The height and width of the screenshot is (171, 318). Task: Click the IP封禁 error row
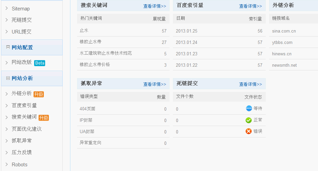tap(123, 120)
